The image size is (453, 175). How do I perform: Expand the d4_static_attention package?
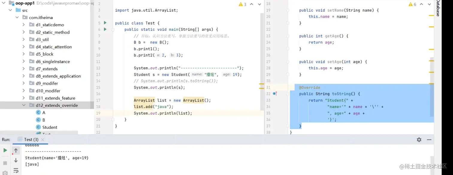tap(24, 47)
